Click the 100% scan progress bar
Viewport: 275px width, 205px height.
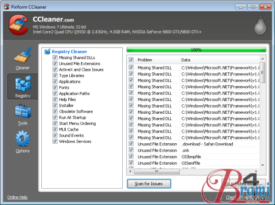point(196,50)
